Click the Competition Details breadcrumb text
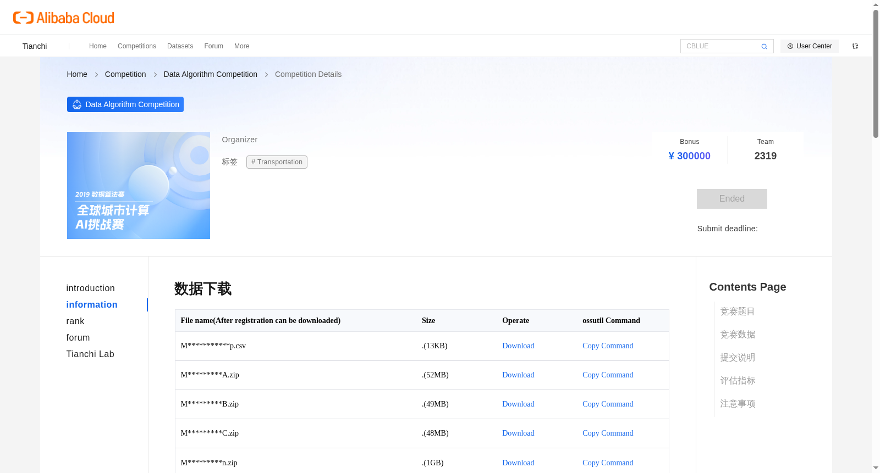Image resolution: width=880 pixels, height=473 pixels. [x=308, y=74]
